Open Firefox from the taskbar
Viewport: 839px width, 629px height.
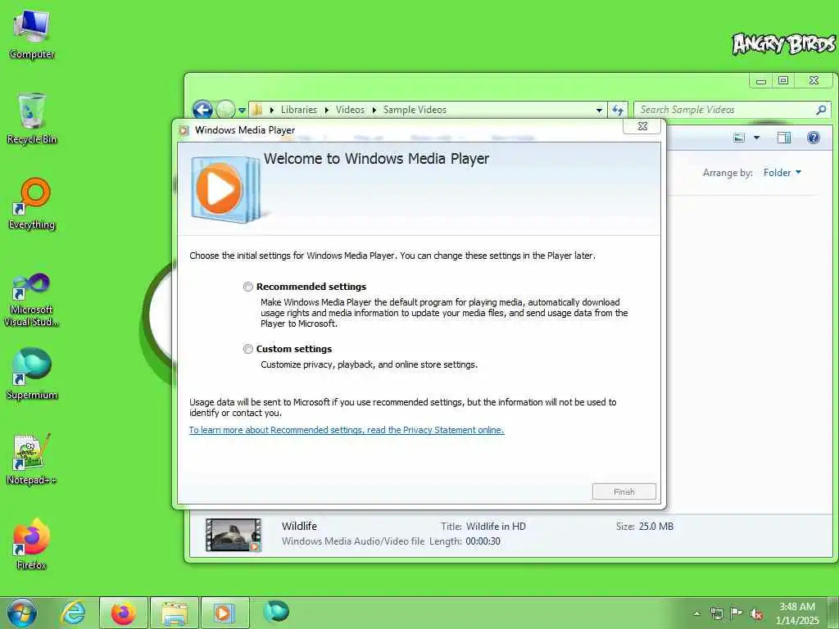click(x=123, y=613)
